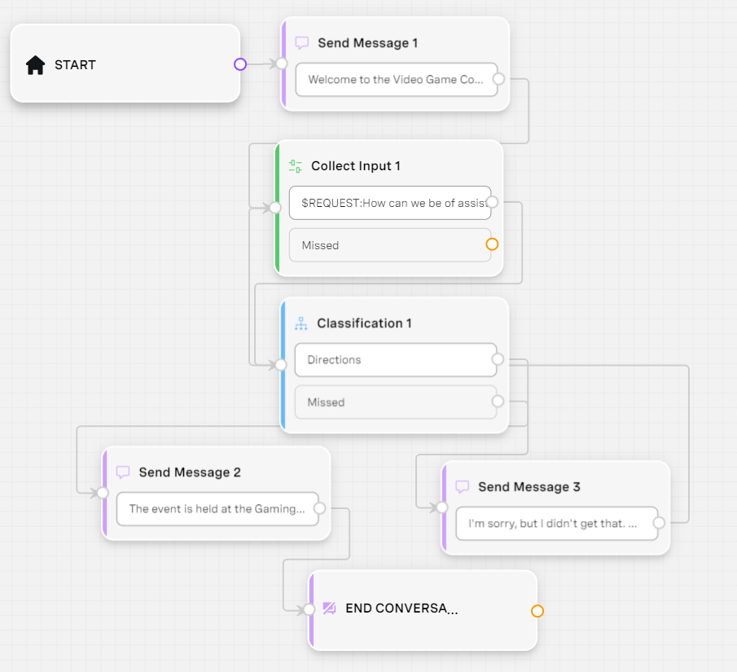Select the Missed row in Classification 1

(396, 402)
